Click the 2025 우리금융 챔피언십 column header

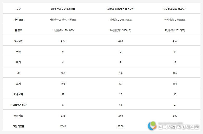point(63,9)
